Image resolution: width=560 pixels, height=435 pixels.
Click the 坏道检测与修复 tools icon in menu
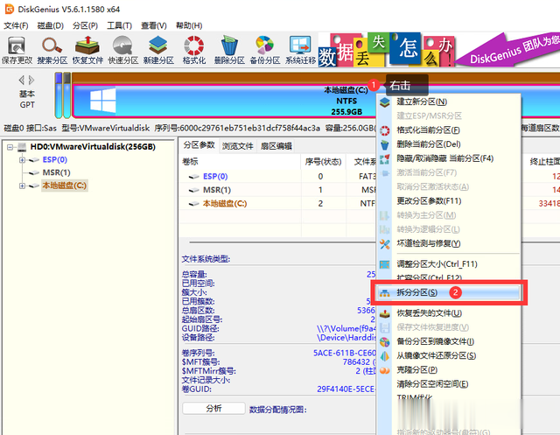(385, 244)
